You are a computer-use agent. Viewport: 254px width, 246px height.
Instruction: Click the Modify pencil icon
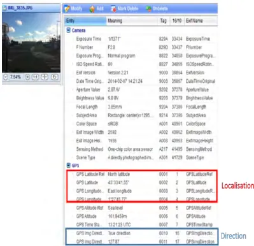click(67, 8)
